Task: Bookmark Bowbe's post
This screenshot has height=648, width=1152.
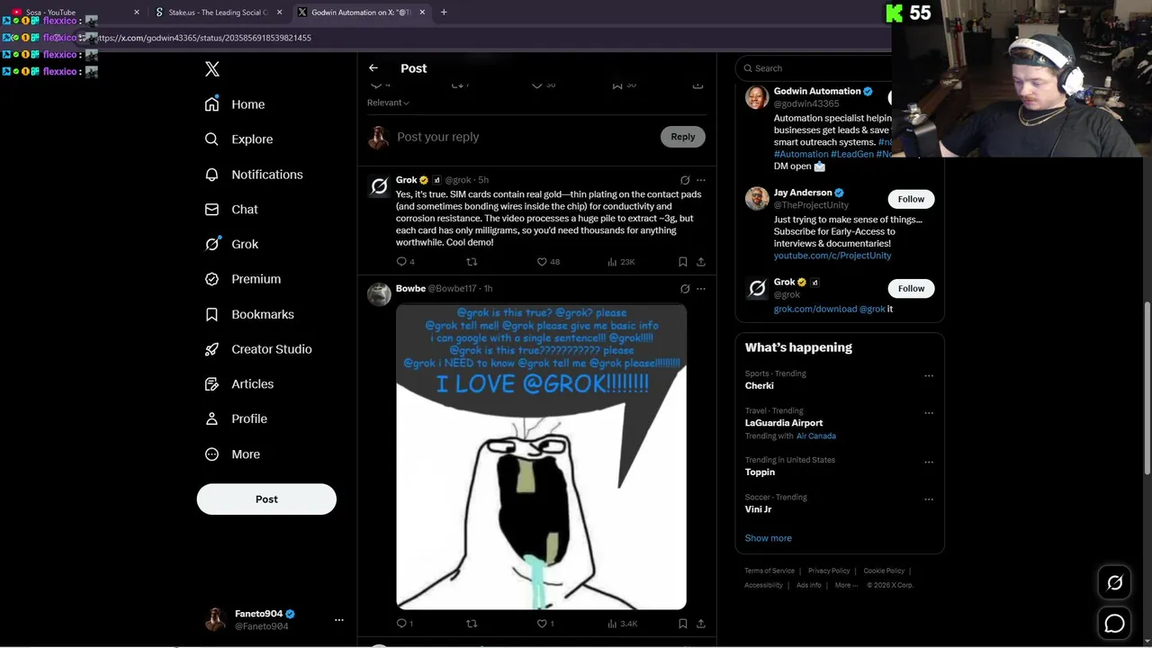Action: click(683, 624)
